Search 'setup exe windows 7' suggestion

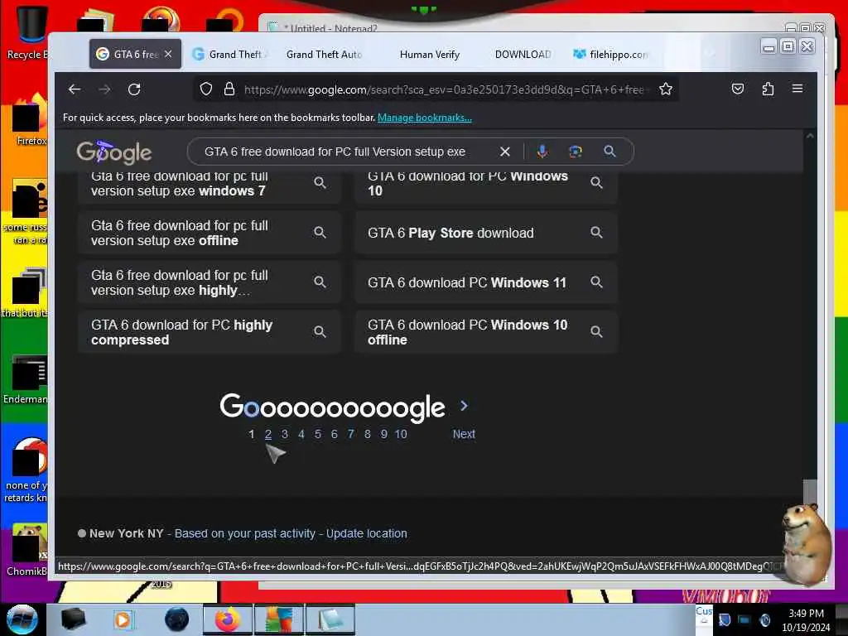coord(210,185)
